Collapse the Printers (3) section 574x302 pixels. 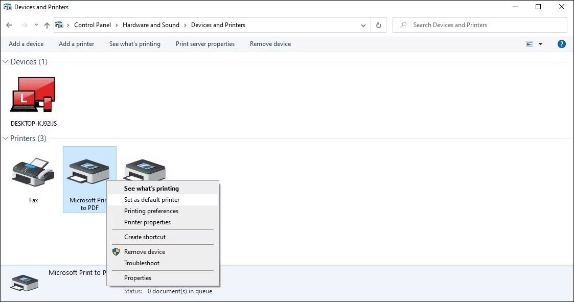pyautogui.click(x=5, y=138)
